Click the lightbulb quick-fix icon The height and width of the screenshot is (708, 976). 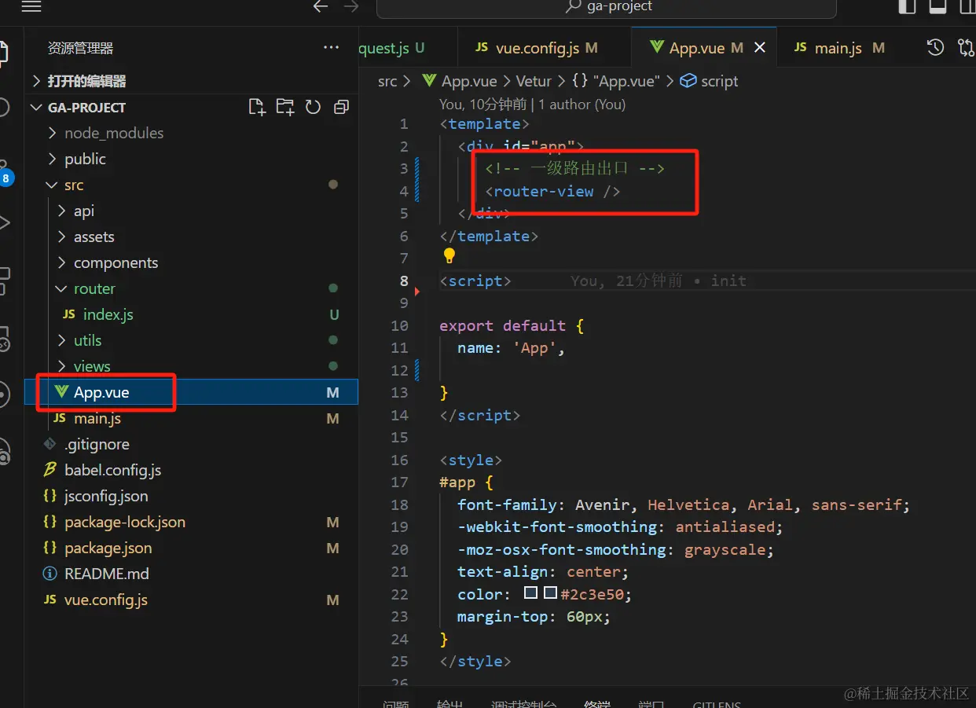click(449, 255)
